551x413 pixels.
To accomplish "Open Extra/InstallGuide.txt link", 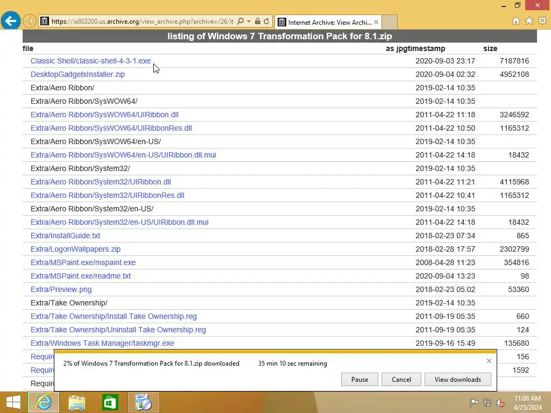I will 65,236.
